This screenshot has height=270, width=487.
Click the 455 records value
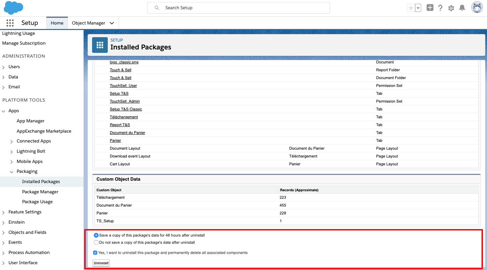pyautogui.click(x=283, y=205)
